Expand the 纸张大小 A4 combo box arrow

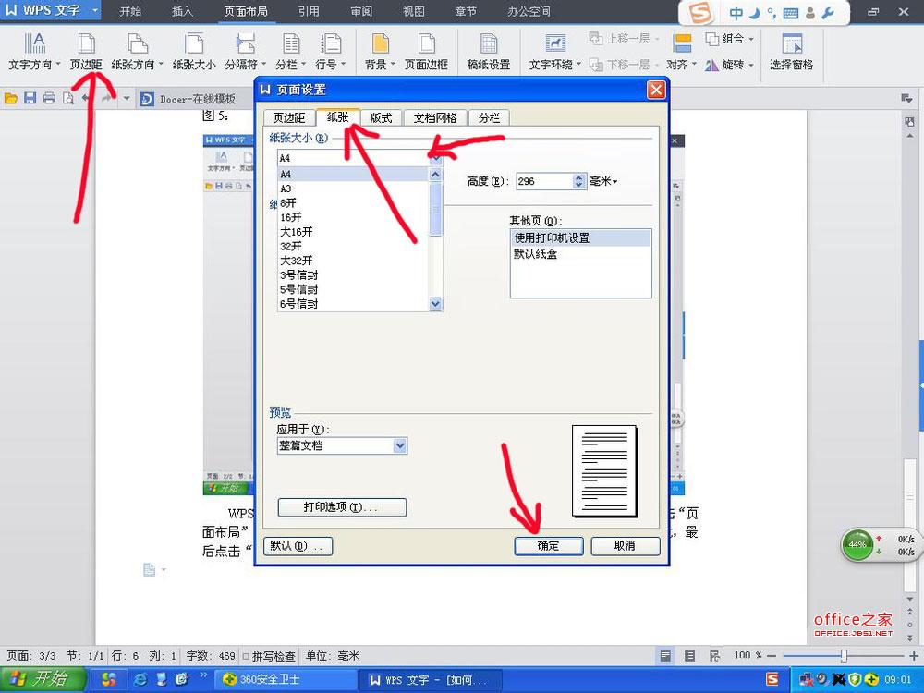click(435, 158)
